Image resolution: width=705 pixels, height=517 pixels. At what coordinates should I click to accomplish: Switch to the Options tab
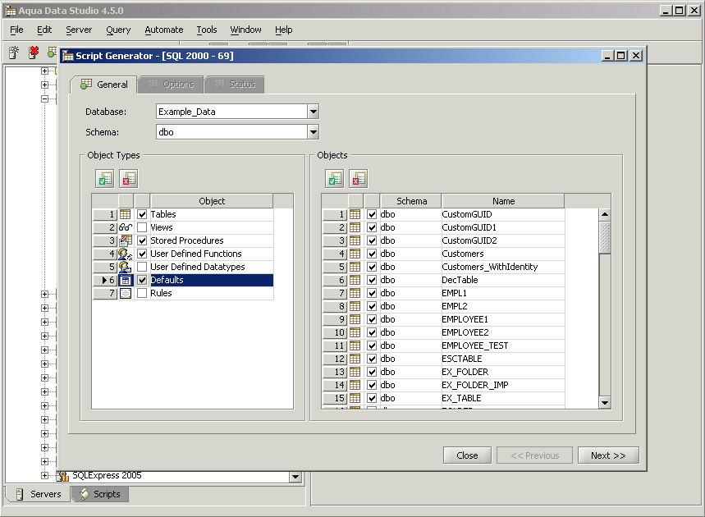click(171, 85)
